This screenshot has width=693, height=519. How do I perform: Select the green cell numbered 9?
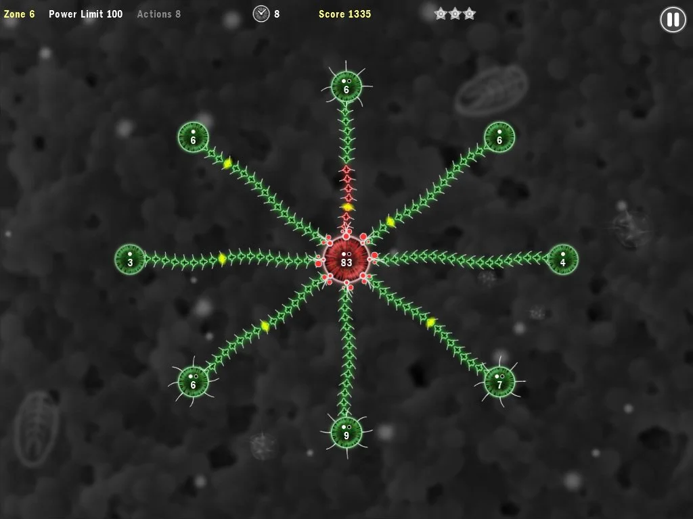point(346,432)
